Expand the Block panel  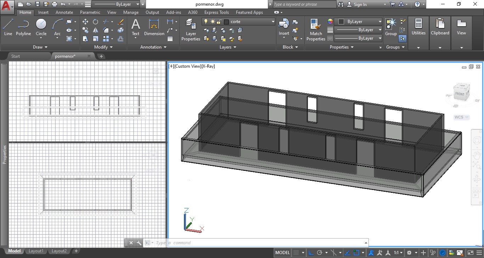(291, 47)
